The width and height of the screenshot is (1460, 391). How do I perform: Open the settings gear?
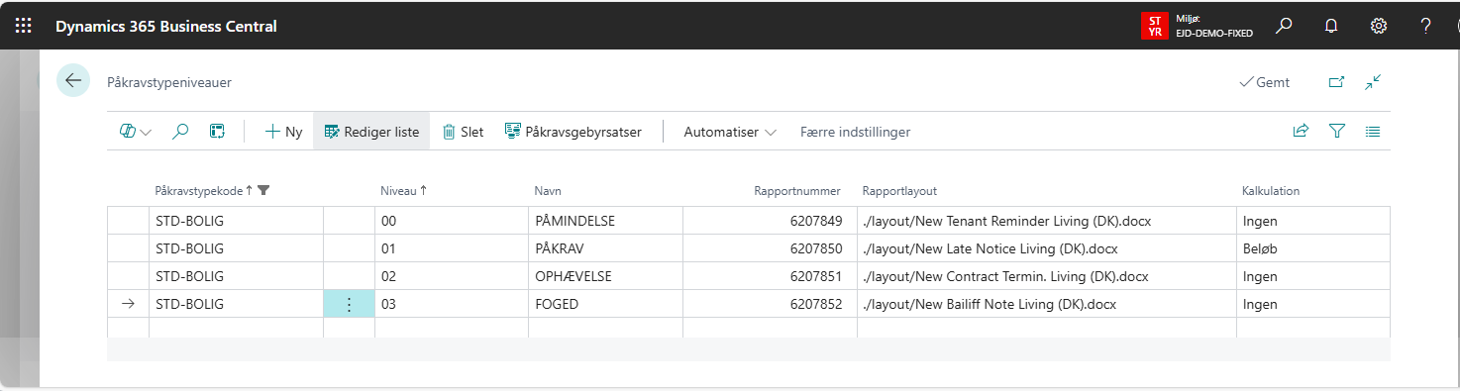coord(1379,27)
